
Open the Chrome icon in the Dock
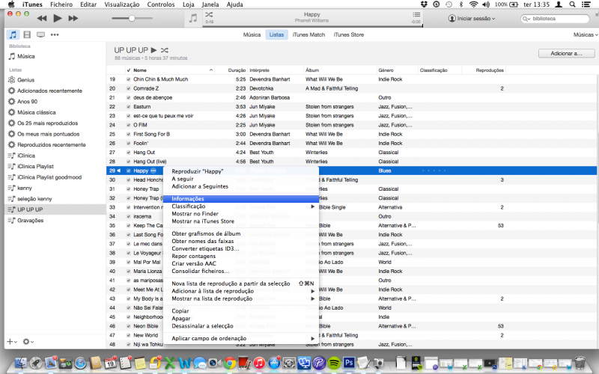(229, 363)
